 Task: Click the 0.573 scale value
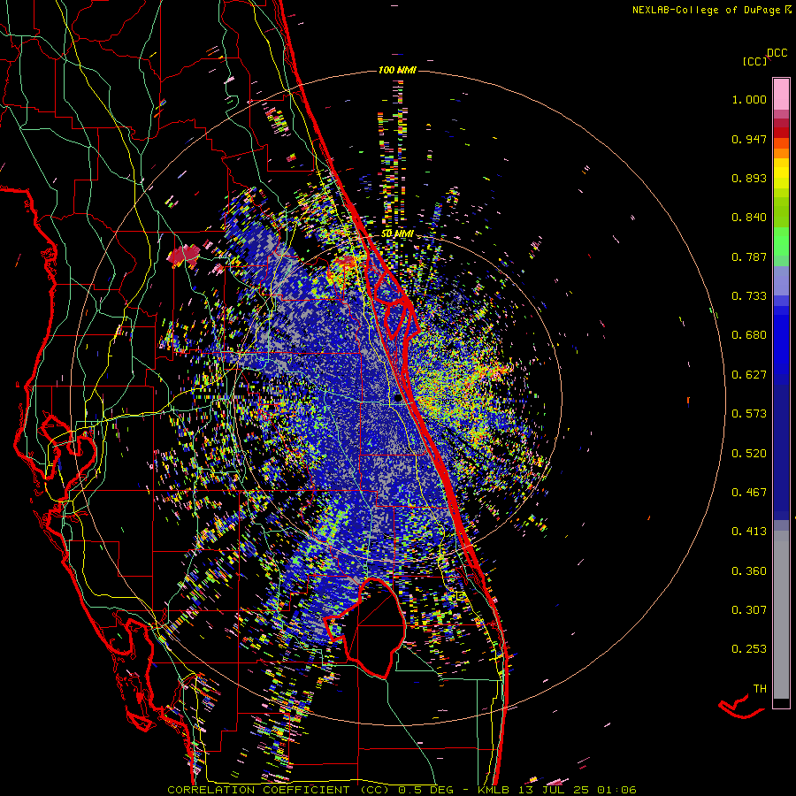(x=749, y=414)
